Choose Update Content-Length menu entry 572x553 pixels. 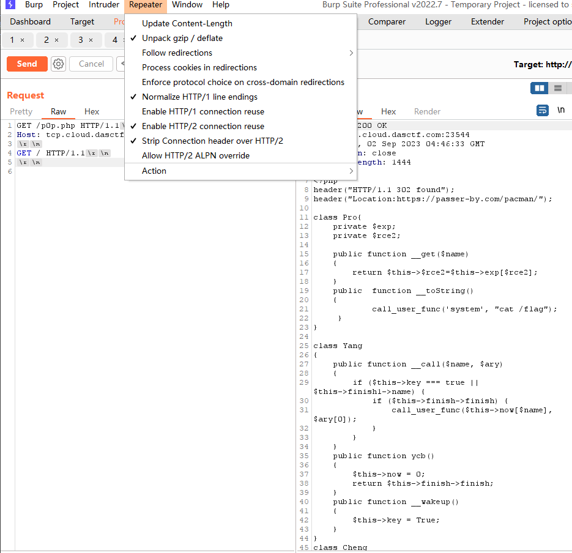coord(240,24)
